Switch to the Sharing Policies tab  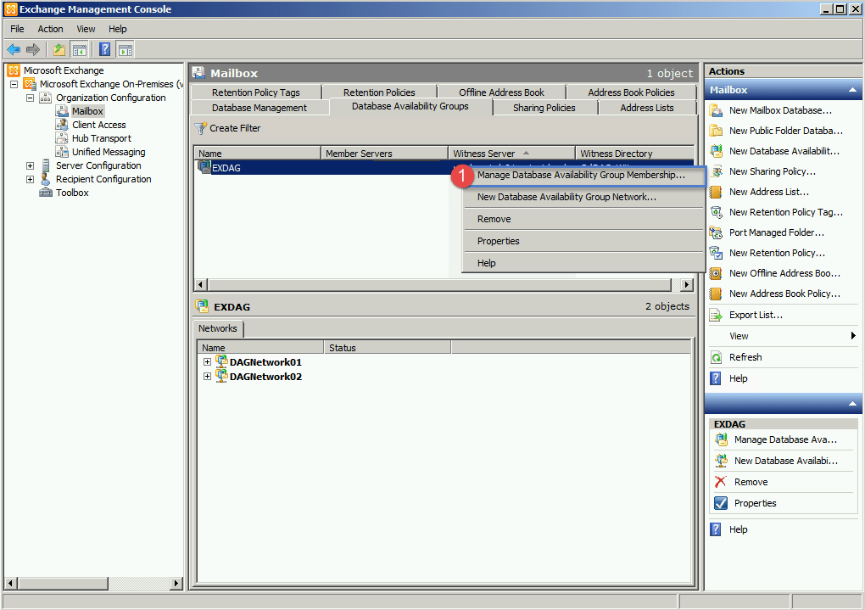[x=544, y=108]
